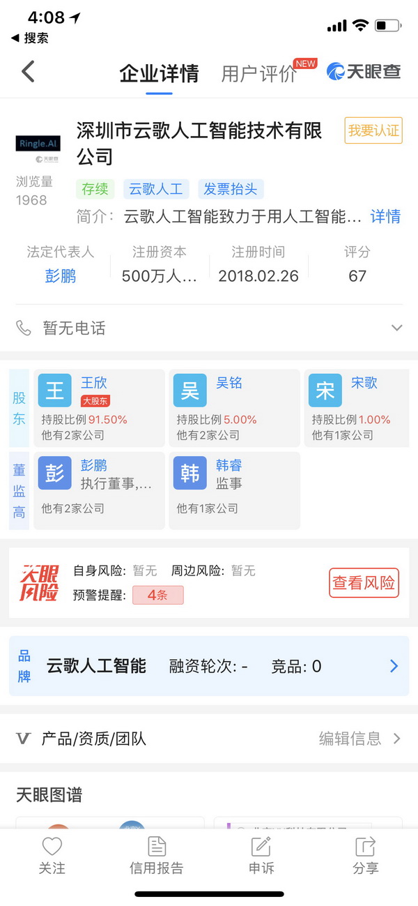
Task: Expand the phone number dropdown chevron
Action: (396, 328)
